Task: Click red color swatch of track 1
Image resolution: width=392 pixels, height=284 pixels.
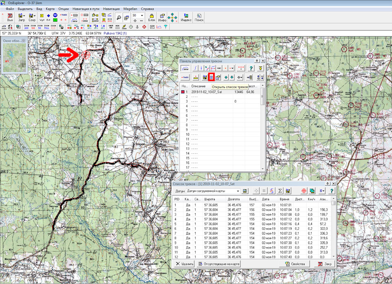Action: coord(183,92)
